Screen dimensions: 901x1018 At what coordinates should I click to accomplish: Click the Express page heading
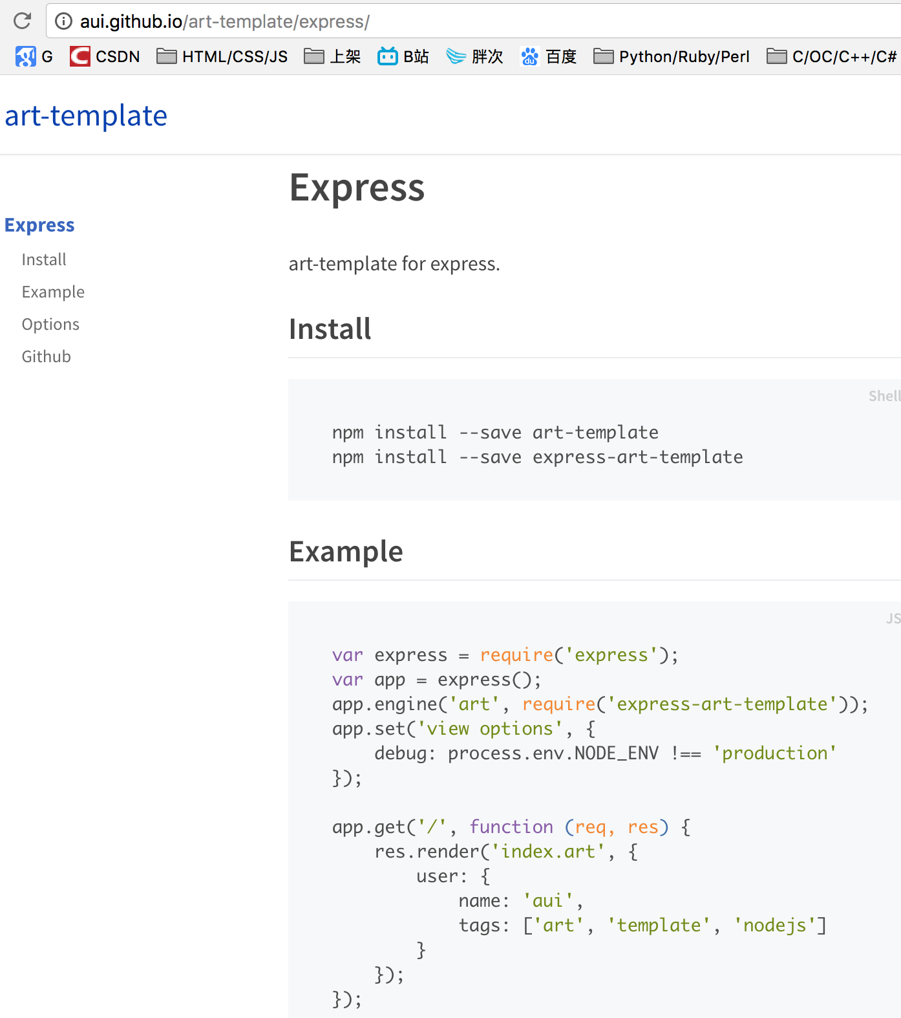pos(357,188)
